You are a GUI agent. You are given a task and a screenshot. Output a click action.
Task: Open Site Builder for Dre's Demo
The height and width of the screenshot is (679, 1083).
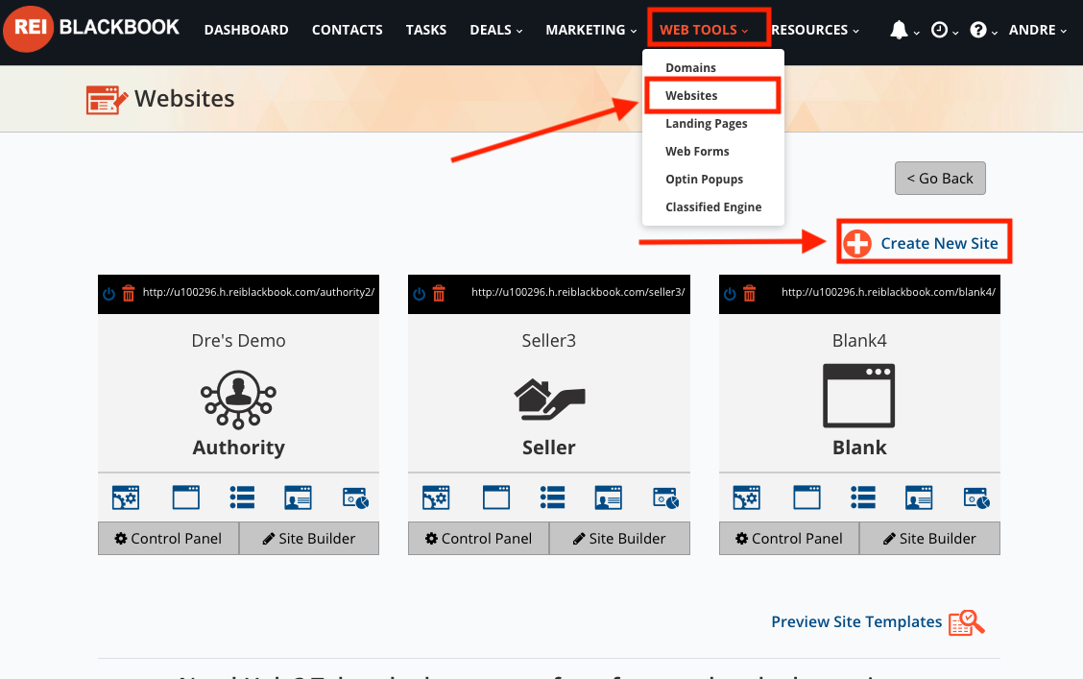[x=309, y=538]
